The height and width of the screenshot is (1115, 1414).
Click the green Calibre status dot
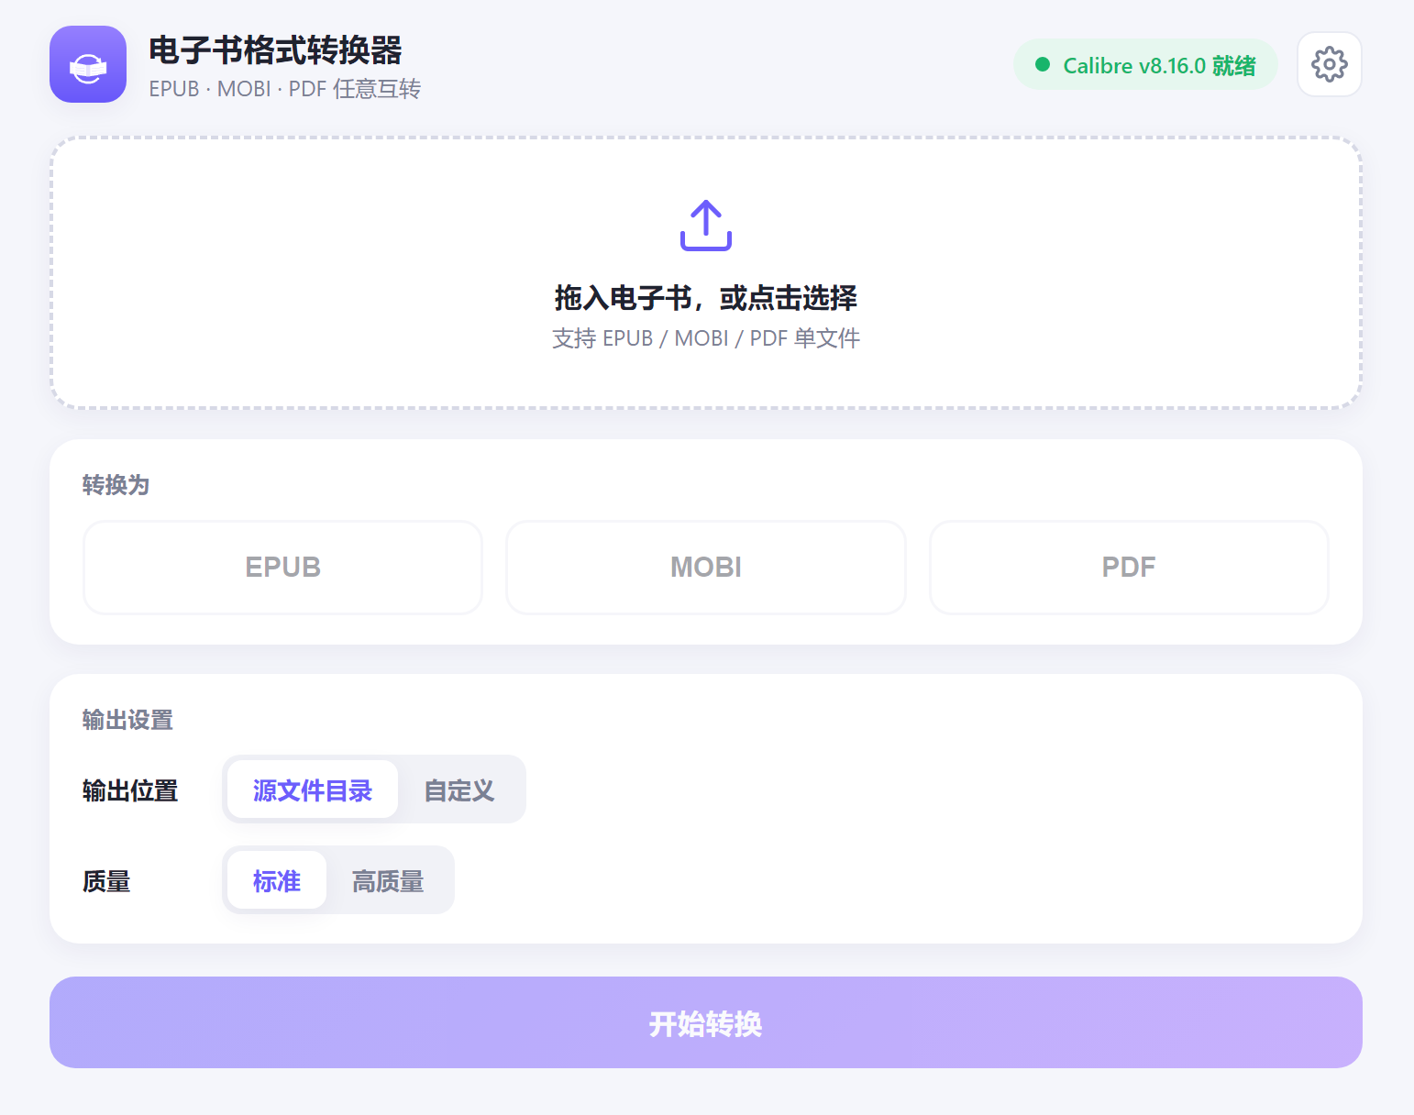click(1042, 64)
